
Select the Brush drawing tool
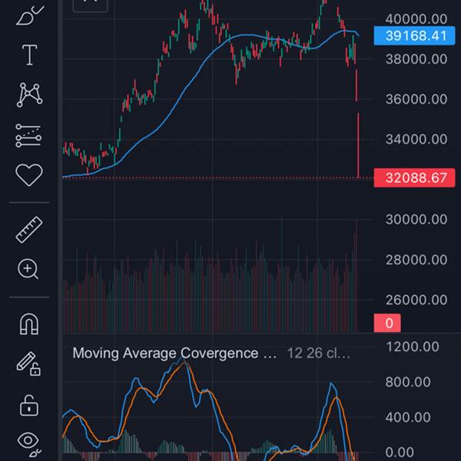tap(30, 15)
